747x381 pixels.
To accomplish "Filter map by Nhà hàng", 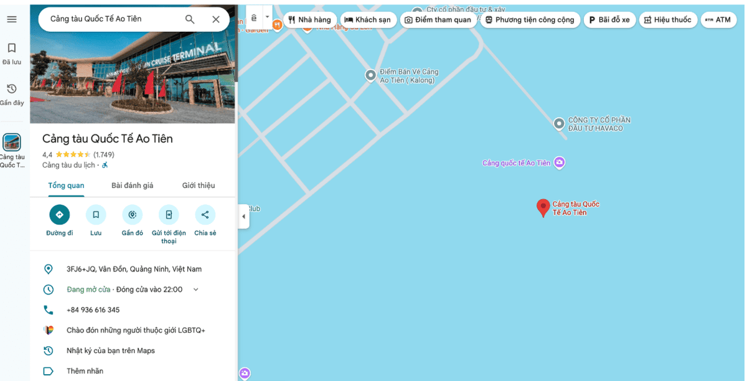I will 310,20.
